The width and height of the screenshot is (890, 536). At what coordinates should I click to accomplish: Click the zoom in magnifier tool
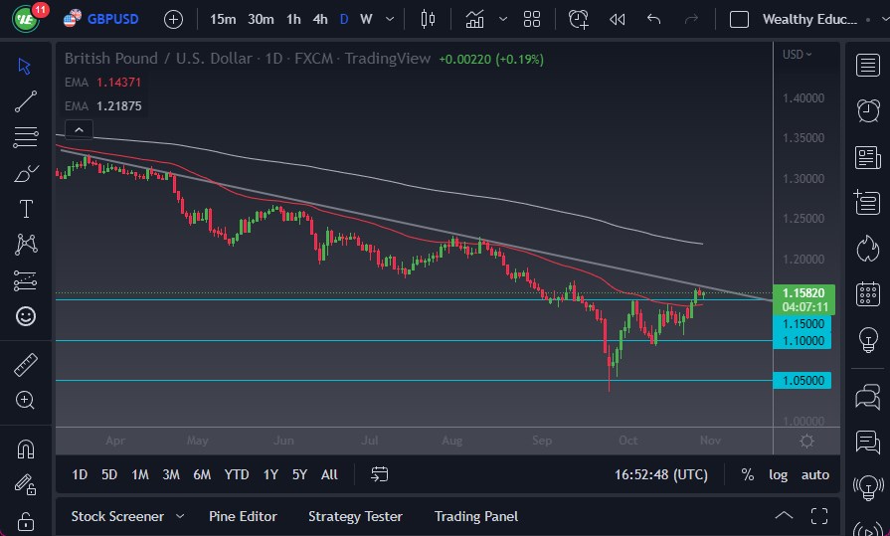coord(26,400)
